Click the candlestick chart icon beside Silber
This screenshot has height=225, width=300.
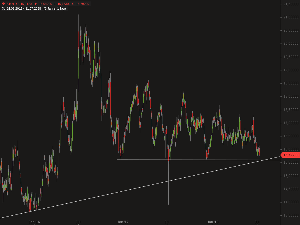pos(3,4)
